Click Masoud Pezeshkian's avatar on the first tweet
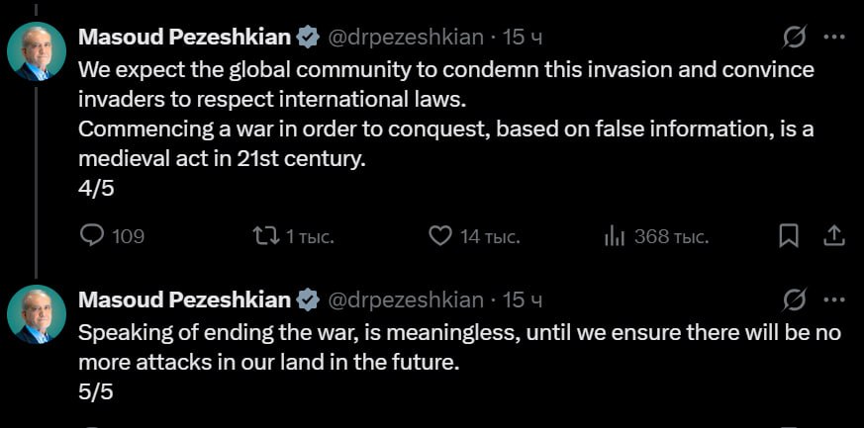 coord(37,50)
